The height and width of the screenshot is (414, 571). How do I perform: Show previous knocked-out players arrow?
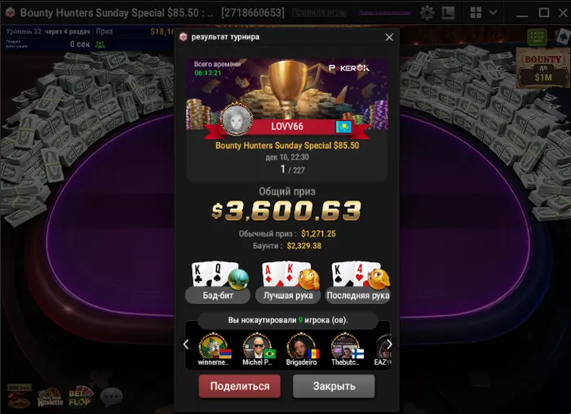[x=186, y=344]
